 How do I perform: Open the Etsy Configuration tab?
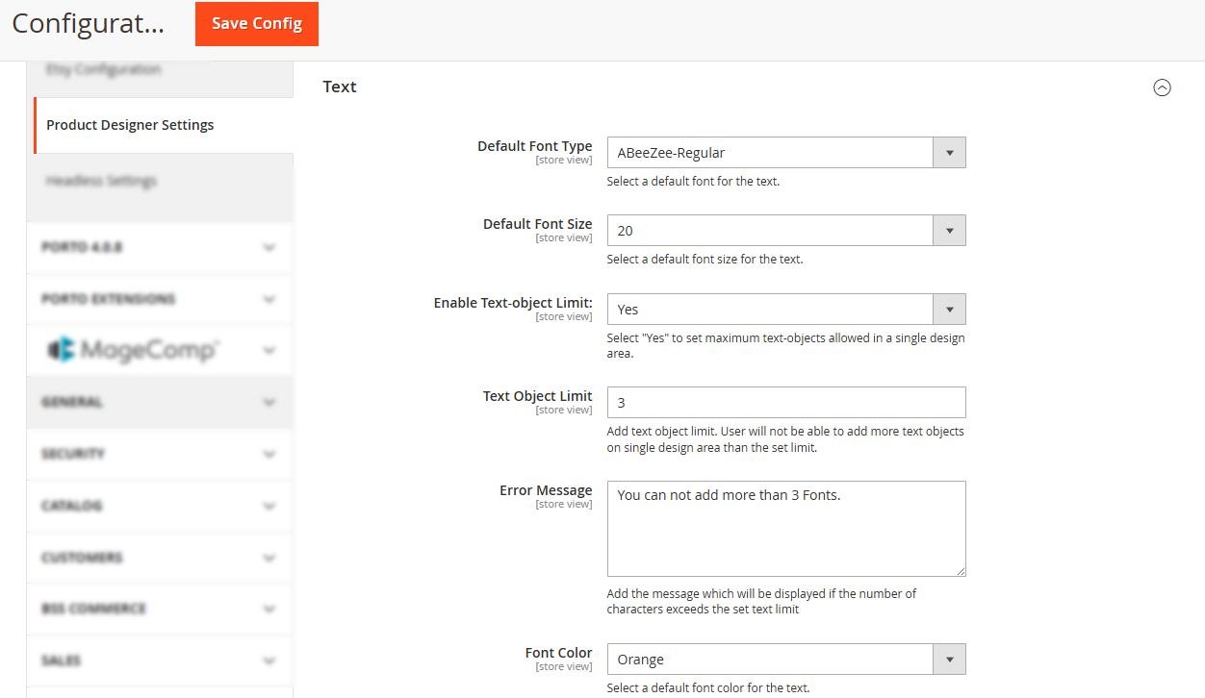pos(104,69)
